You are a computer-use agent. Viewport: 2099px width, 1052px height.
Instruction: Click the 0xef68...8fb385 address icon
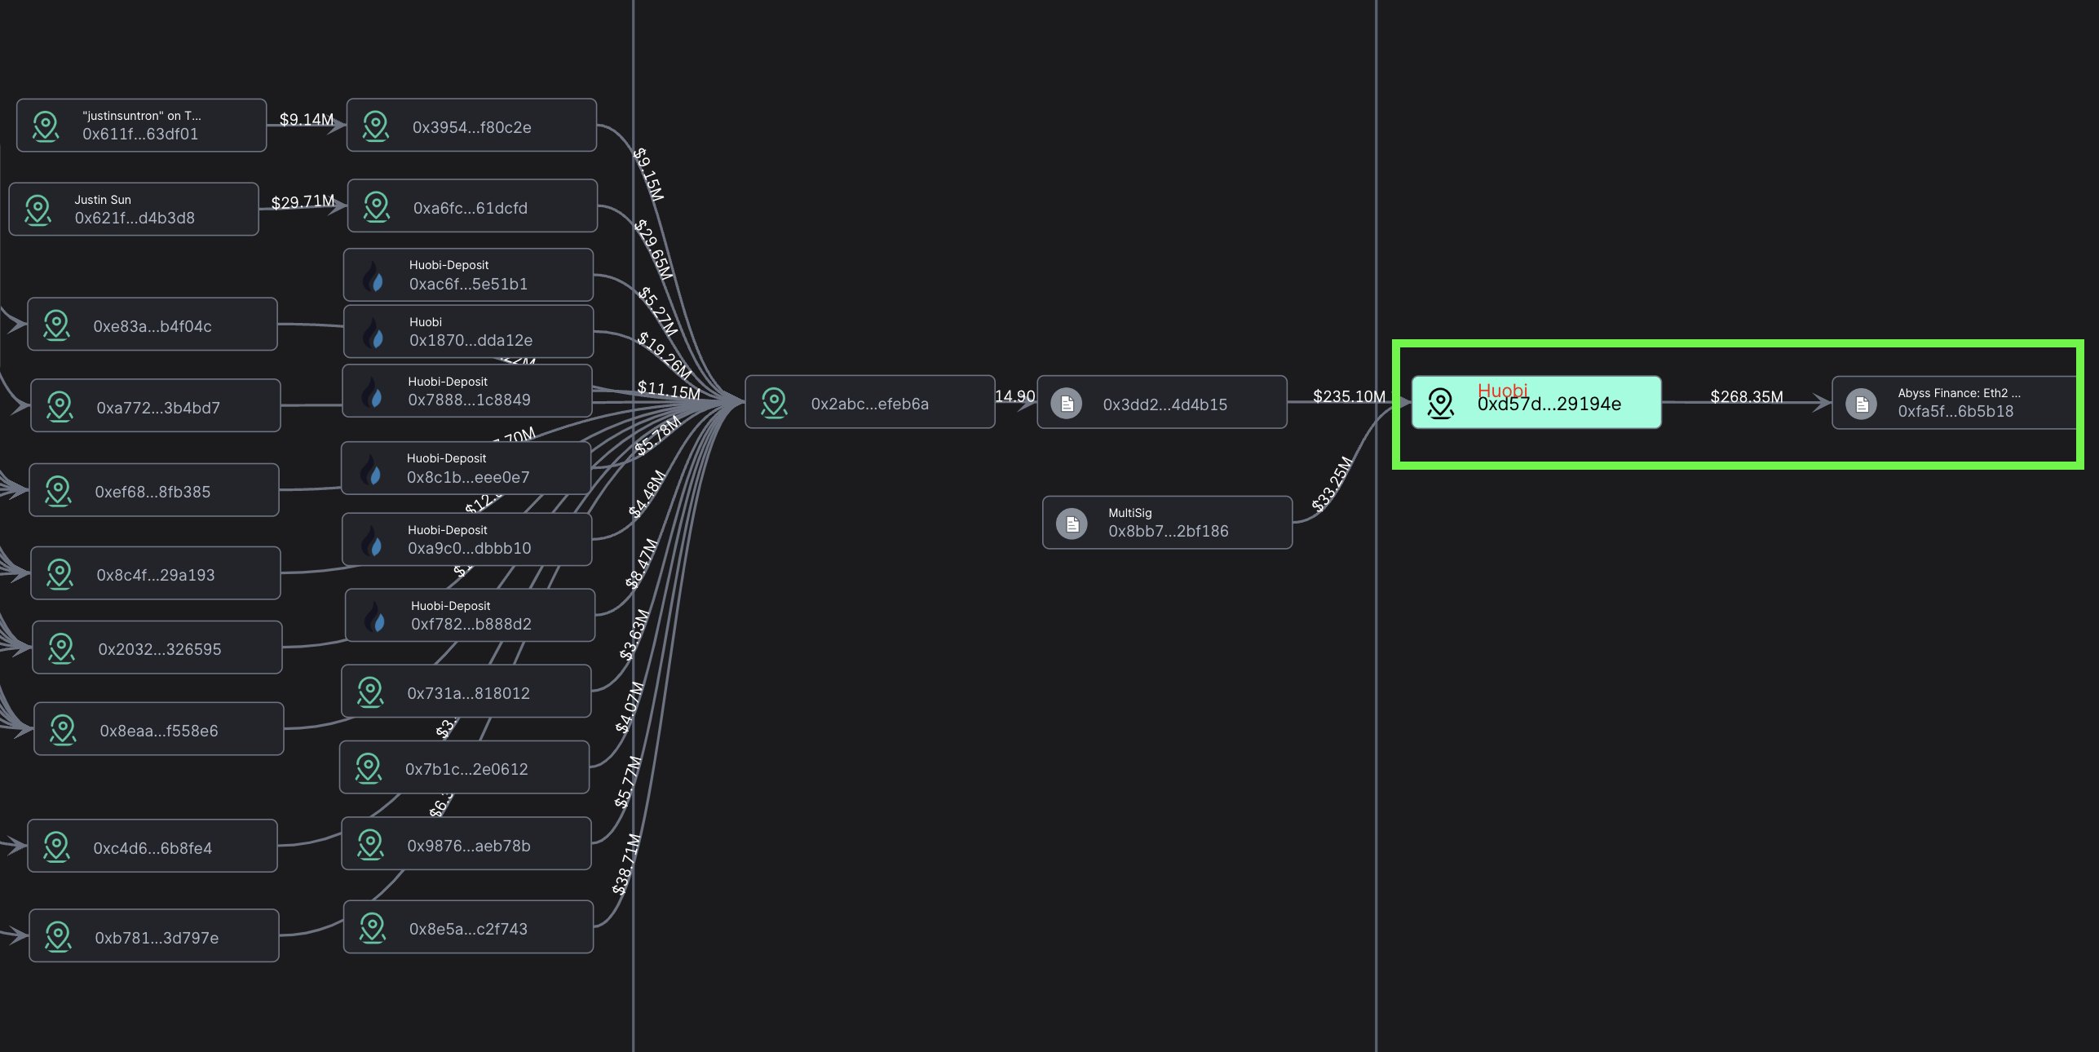click(58, 491)
